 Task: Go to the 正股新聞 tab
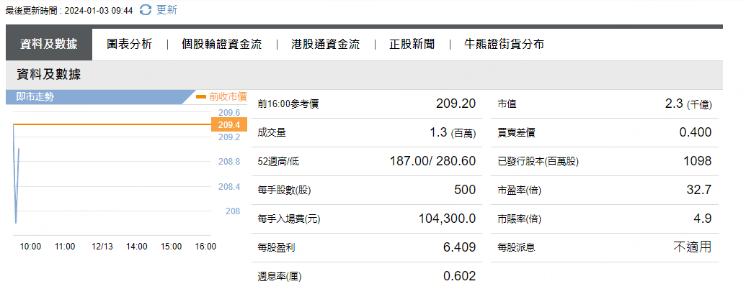pos(412,45)
